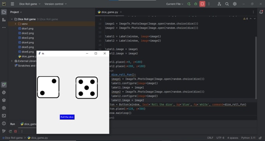Collapse the Dice Roll game root folder
This screenshot has width=265, height=141.
12,19
